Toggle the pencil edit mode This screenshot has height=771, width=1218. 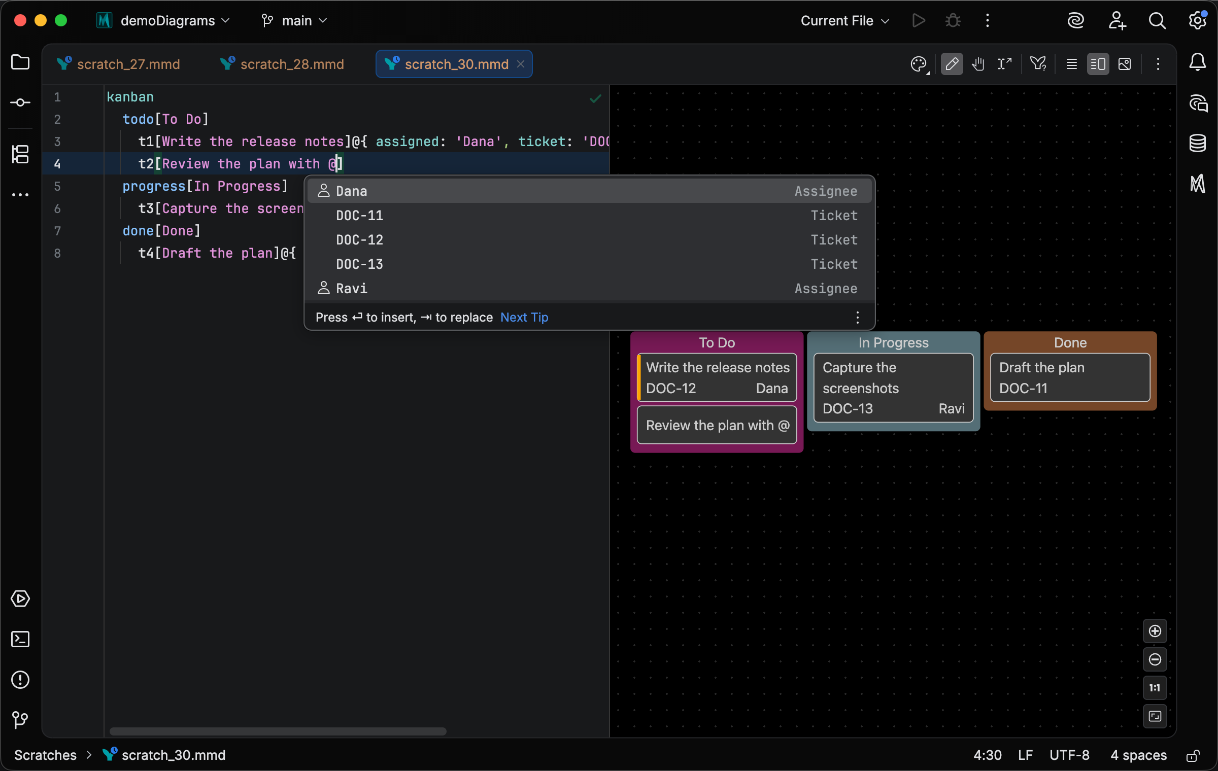click(952, 64)
